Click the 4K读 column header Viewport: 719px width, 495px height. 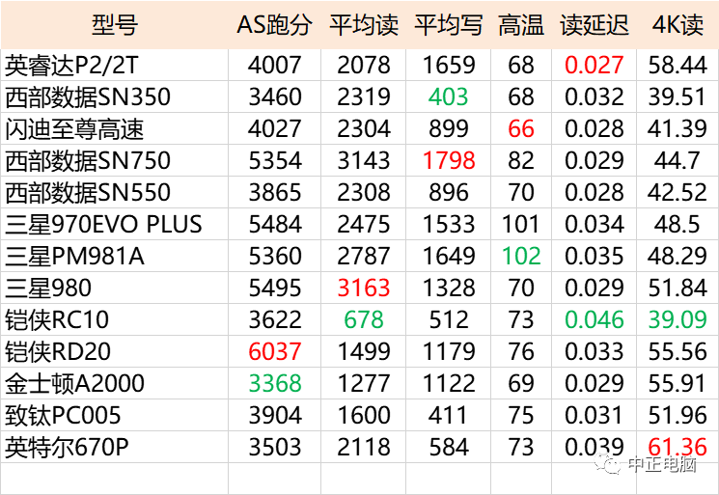pos(678,25)
